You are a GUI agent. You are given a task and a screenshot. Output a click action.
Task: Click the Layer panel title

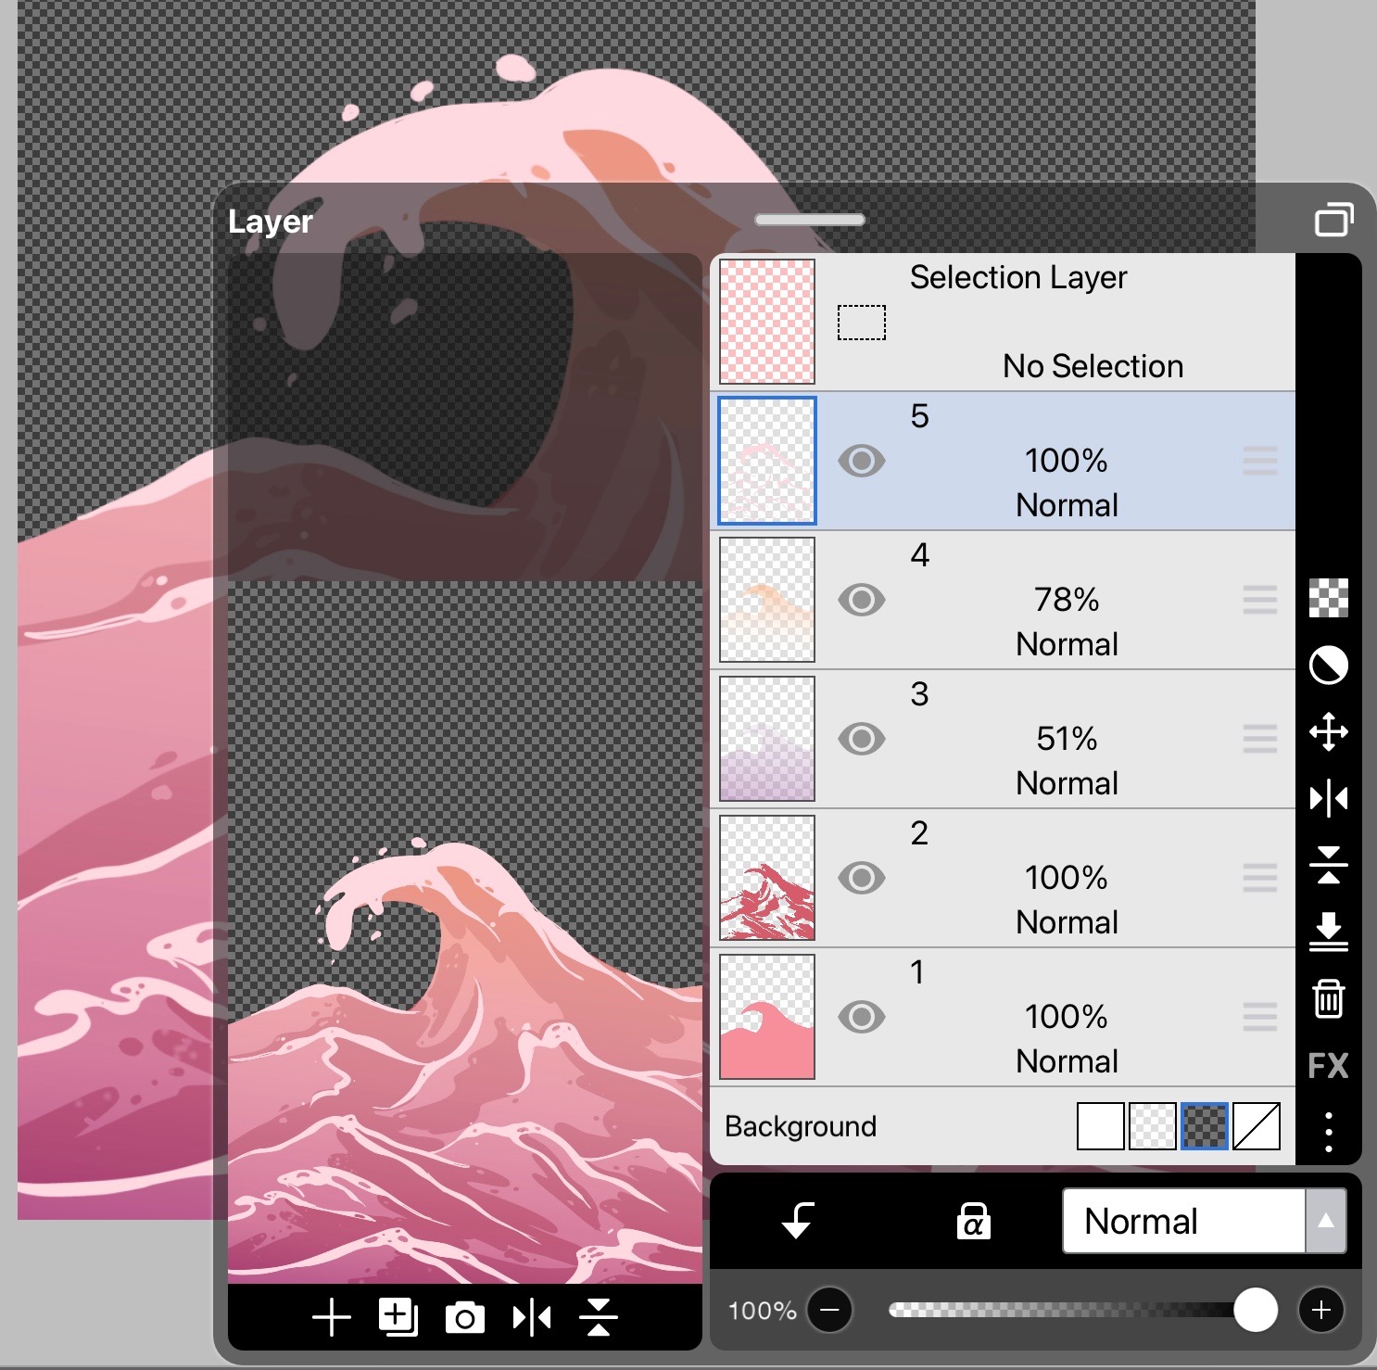pyautogui.click(x=271, y=222)
